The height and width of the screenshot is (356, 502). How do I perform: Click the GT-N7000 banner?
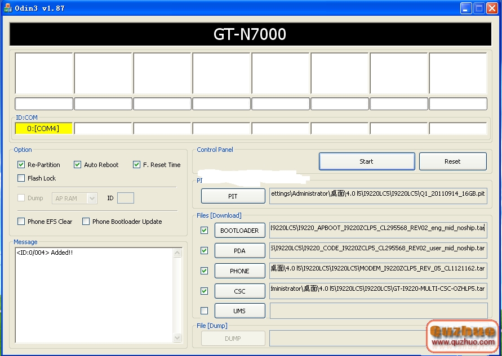click(250, 34)
